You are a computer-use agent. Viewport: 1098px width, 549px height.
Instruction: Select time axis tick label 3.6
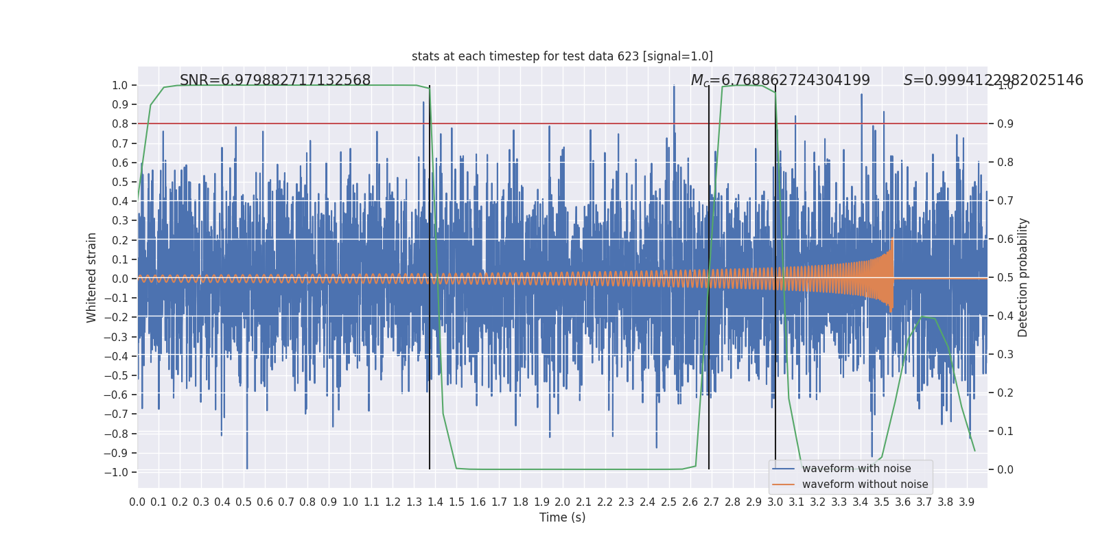click(903, 502)
